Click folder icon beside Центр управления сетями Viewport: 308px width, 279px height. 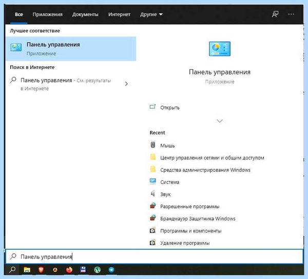pos(153,157)
